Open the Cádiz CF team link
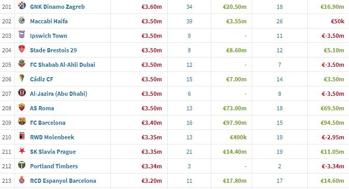Viewport: 349px width, 189px height. (41, 79)
